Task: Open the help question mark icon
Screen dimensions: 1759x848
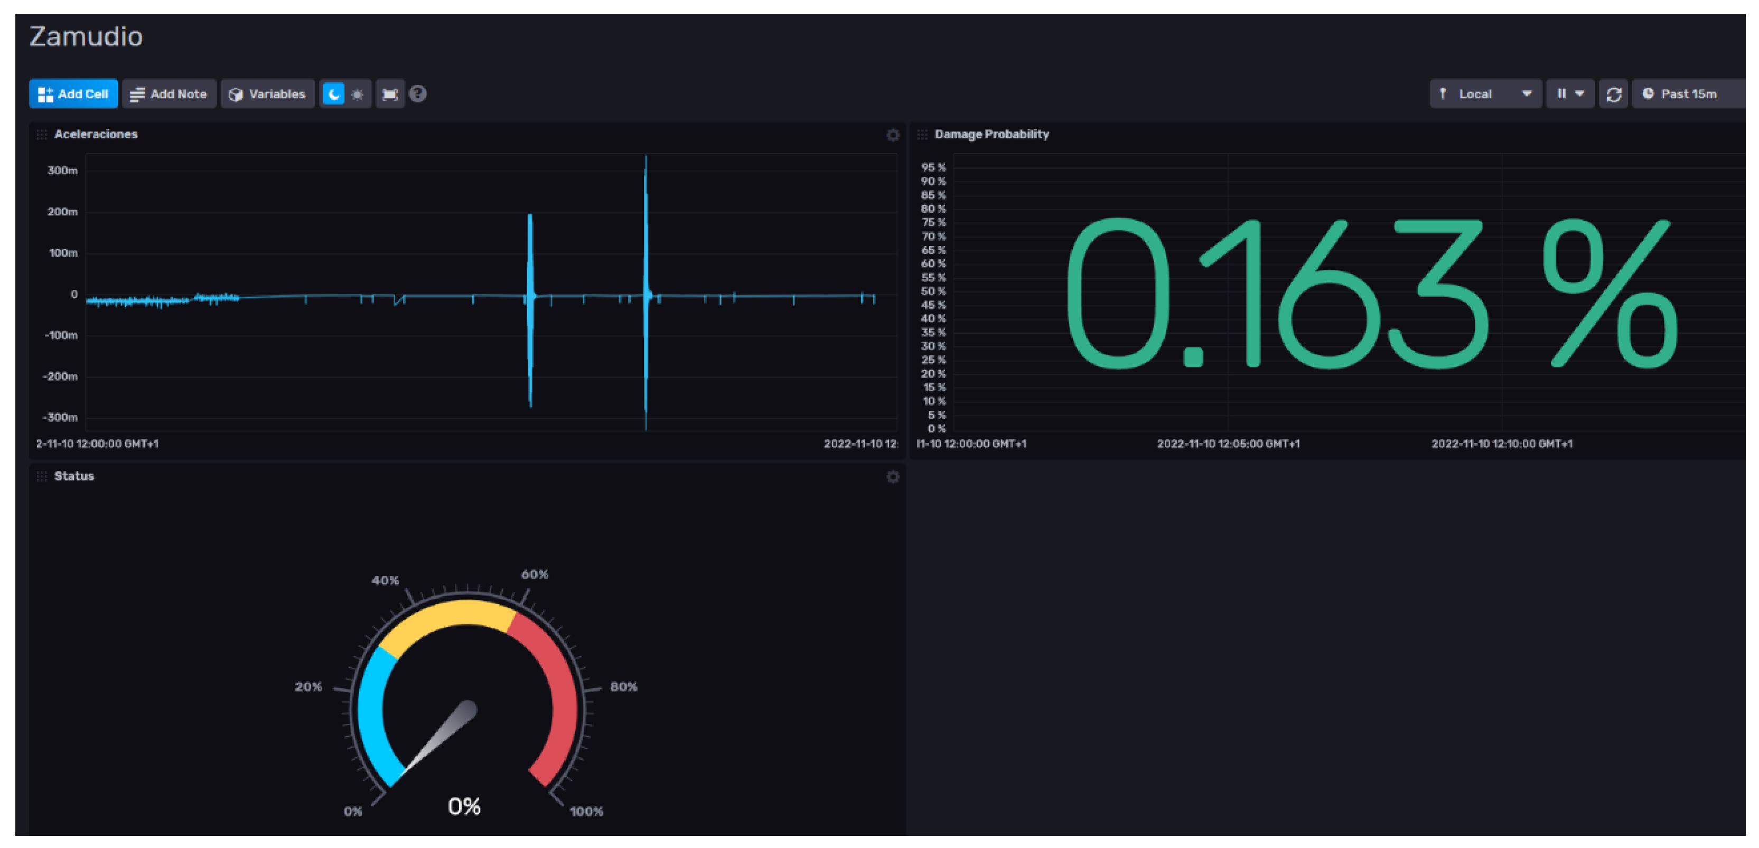Action: [x=418, y=93]
